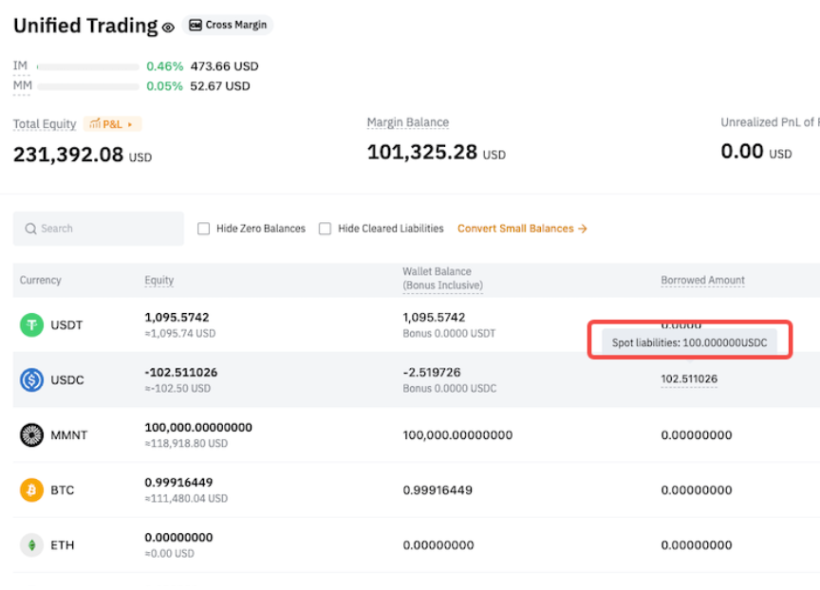Click the Search currency input field
This screenshot has width=820, height=590.
coord(104,229)
